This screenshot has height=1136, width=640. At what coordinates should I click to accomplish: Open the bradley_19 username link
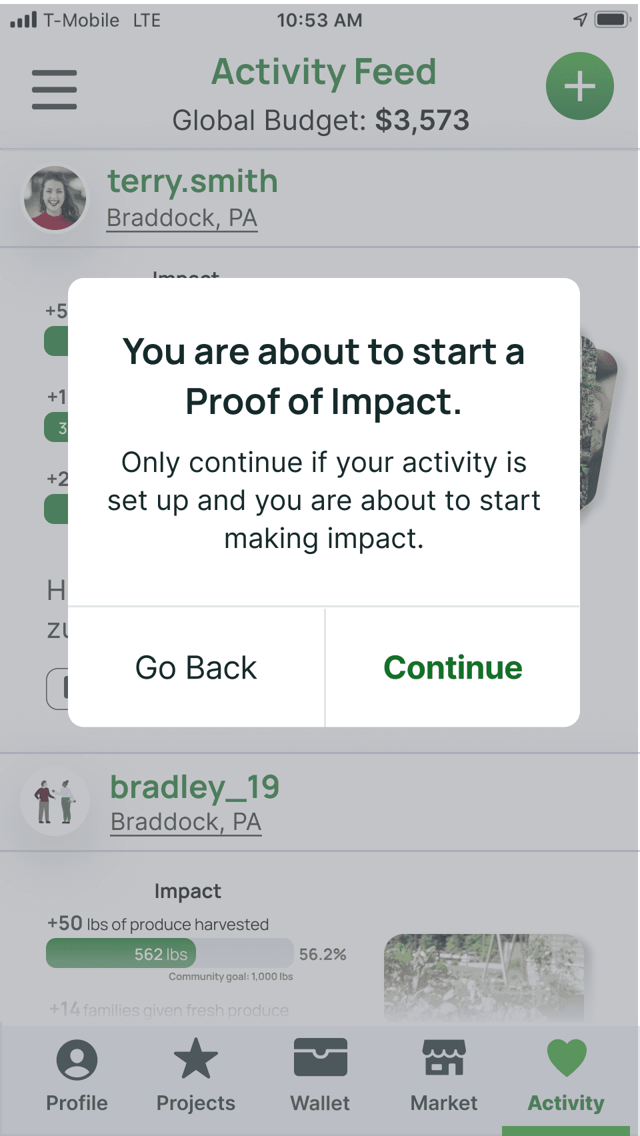click(195, 787)
